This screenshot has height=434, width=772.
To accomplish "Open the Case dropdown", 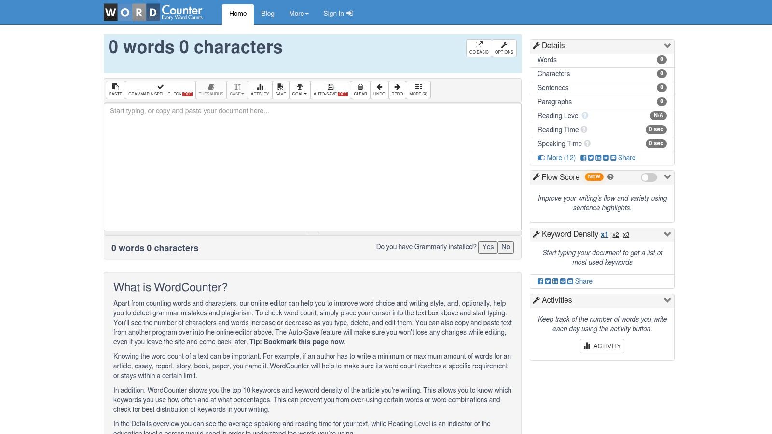I will click(237, 90).
